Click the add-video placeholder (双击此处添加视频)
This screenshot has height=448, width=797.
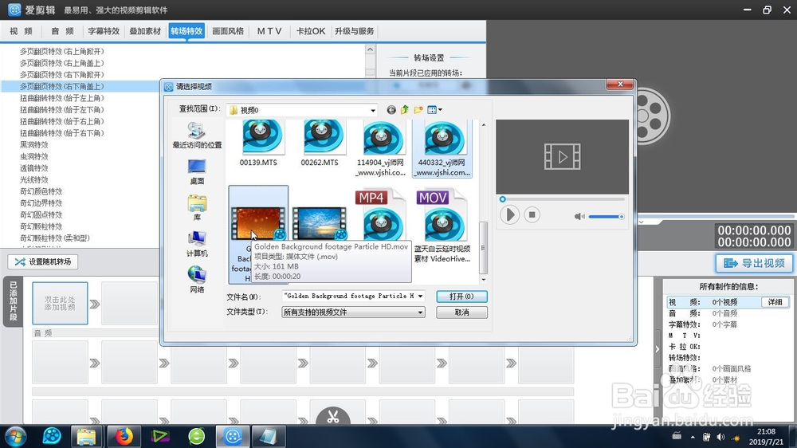60,304
